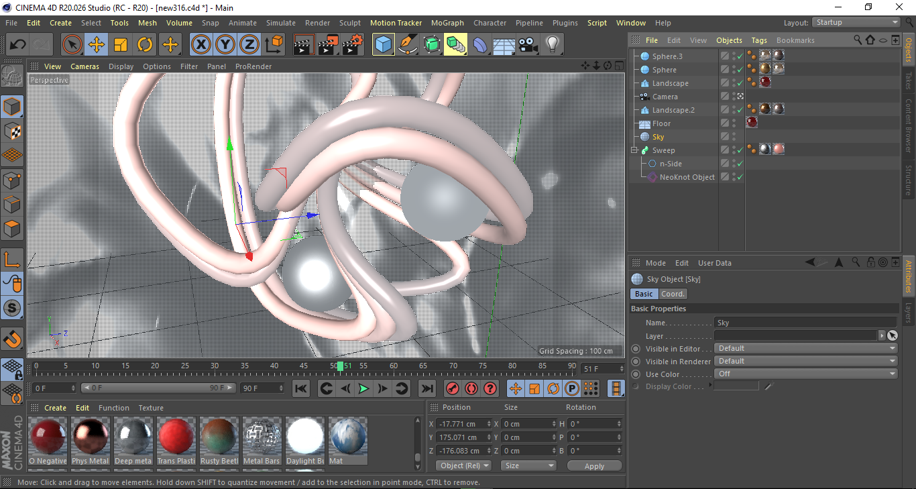Screen dimensions: 916x489
Task: Select the Live Selection tool
Action: pyautogui.click(x=72, y=45)
